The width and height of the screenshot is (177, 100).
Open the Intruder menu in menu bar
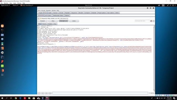pyautogui.click(x=43, y=11)
